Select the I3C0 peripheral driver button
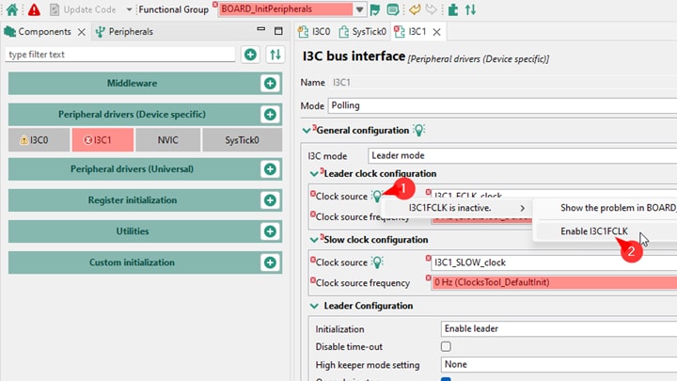The height and width of the screenshot is (381, 677). tap(35, 140)
